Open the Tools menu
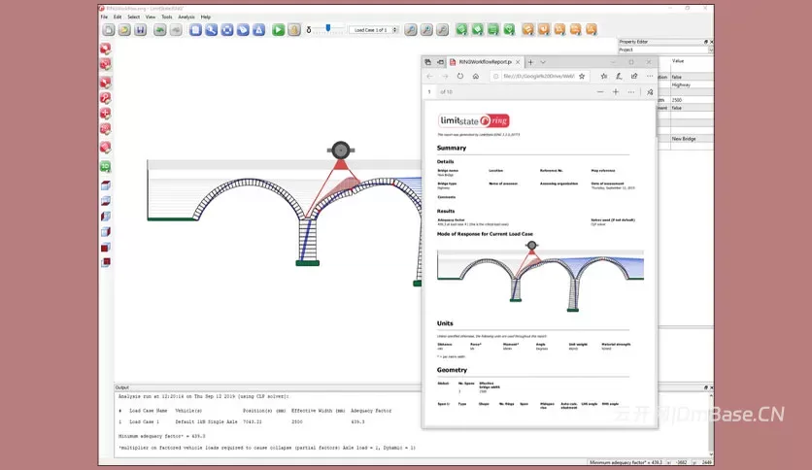Image resolution: width=812 pixels, height=470 pixels. pyautogui.click(x=167, y=17)
